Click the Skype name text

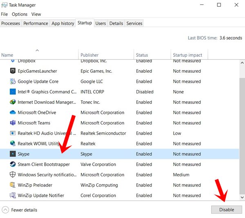click(23, 154)
